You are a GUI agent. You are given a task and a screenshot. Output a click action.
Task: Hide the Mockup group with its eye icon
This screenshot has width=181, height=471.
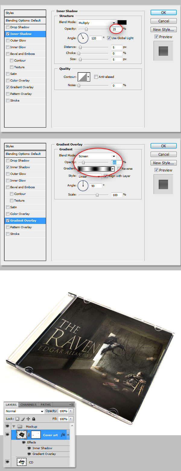(8, 426)
